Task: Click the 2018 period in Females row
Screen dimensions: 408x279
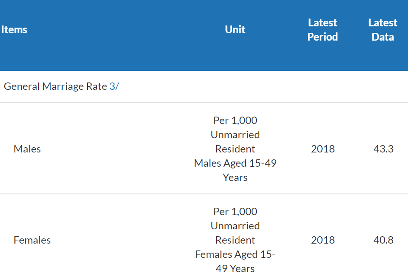Action: click(323, 240)
